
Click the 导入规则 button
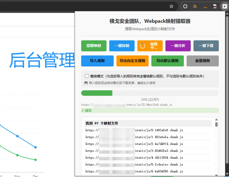point(97,61)
